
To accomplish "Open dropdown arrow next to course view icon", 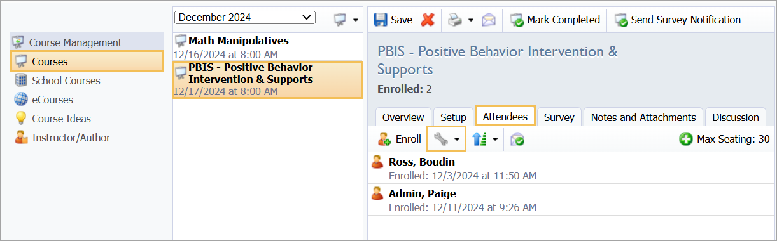I will 356,20.
